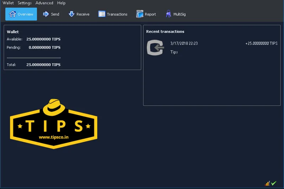Click the Recent transactions heading
The width and height of the screenshot is (284, 189).
[165, 31]
